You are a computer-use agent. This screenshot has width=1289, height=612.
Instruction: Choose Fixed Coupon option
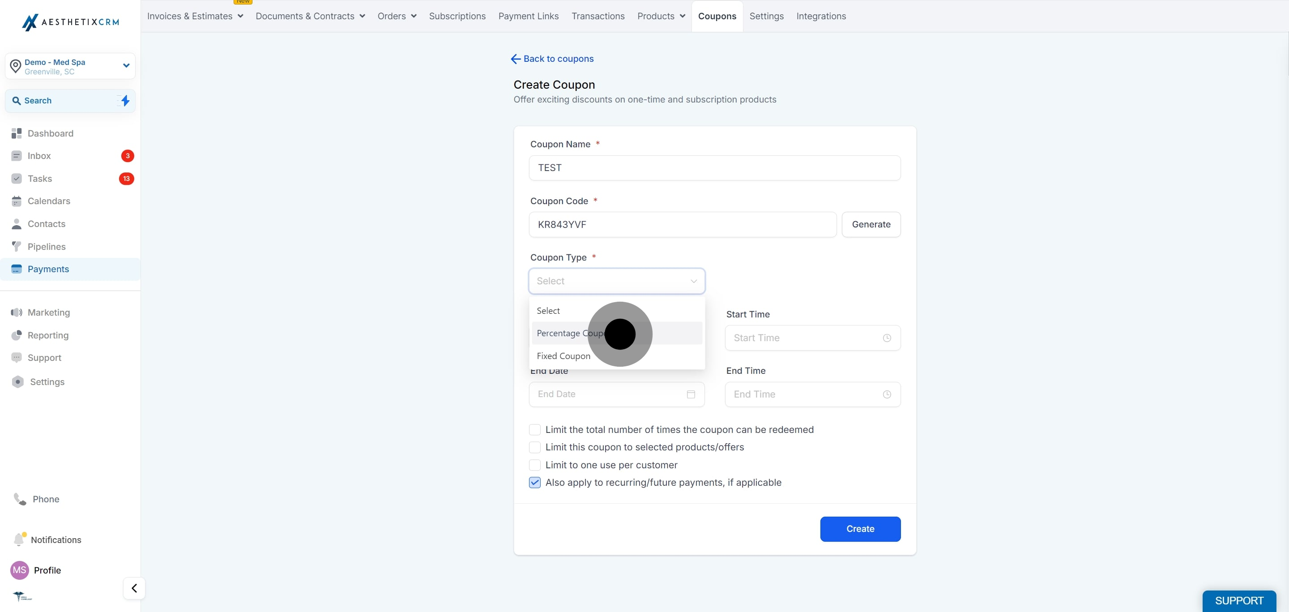[x=616, y=356]
